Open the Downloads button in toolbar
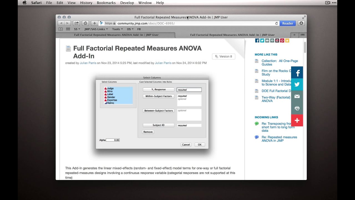The width and height of the screenshot is (355, 200). tap(301, 23)
